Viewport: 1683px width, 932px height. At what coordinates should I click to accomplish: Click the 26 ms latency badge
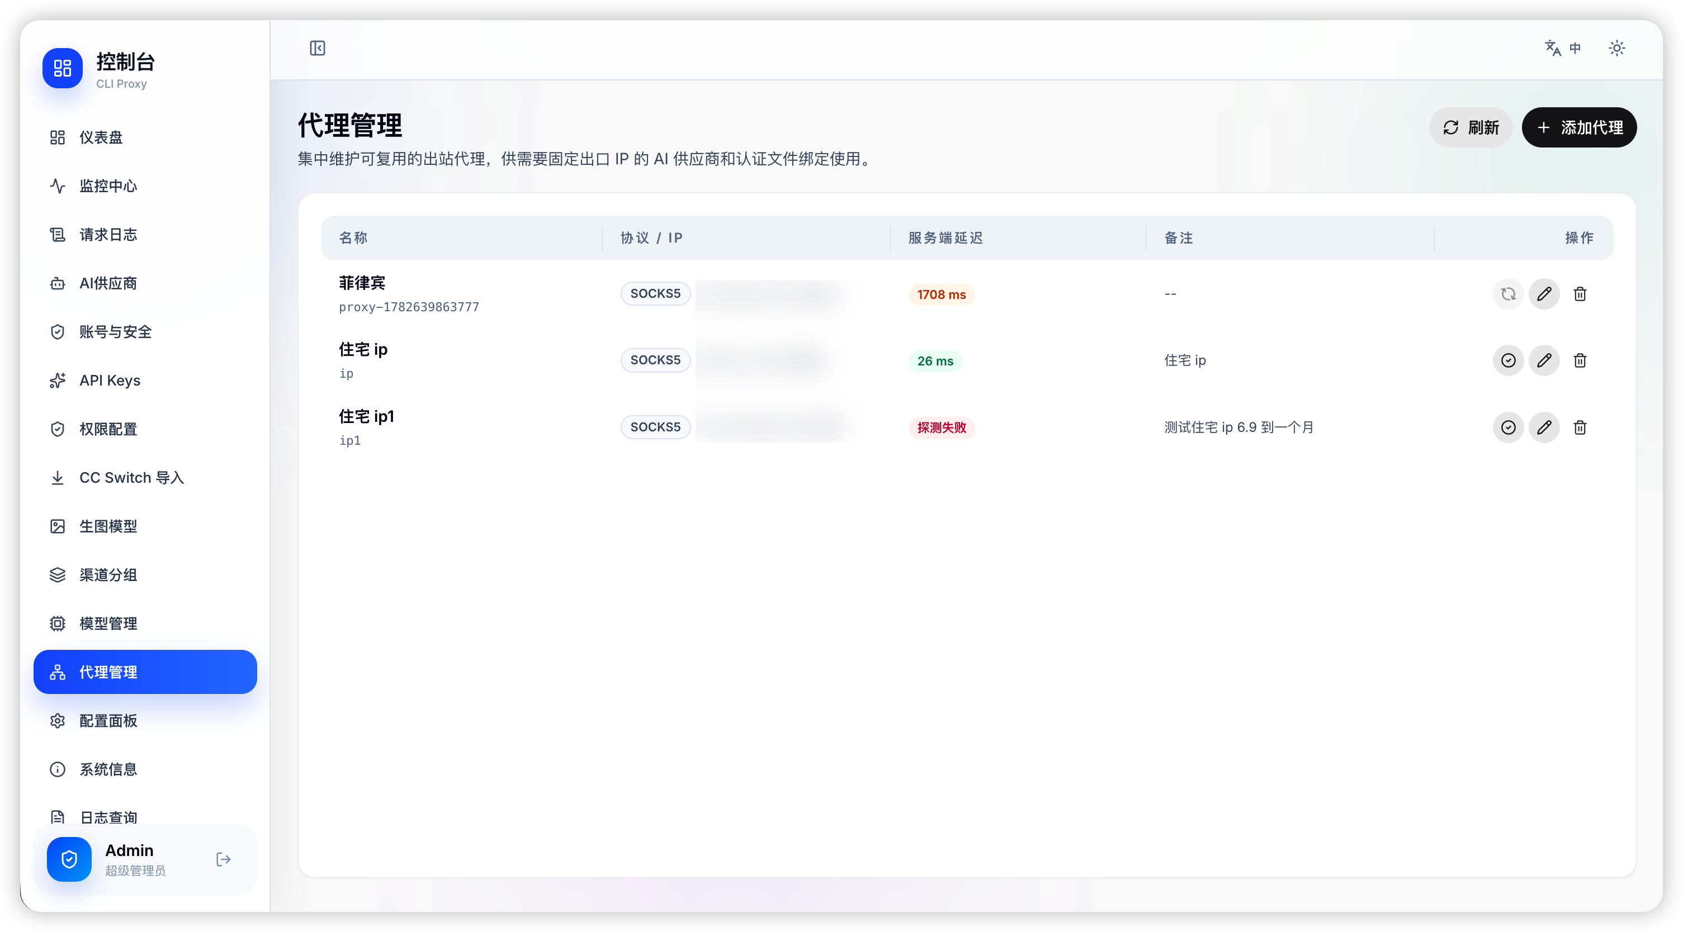click(x=935, y=361)
